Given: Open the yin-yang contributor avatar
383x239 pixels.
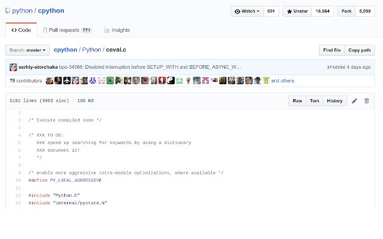Looking at the screenshot, I should [171, 81].
